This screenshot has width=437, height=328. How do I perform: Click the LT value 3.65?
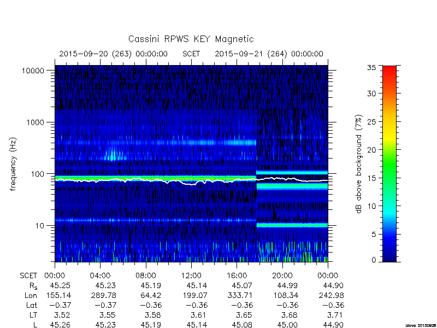point(244,315)
